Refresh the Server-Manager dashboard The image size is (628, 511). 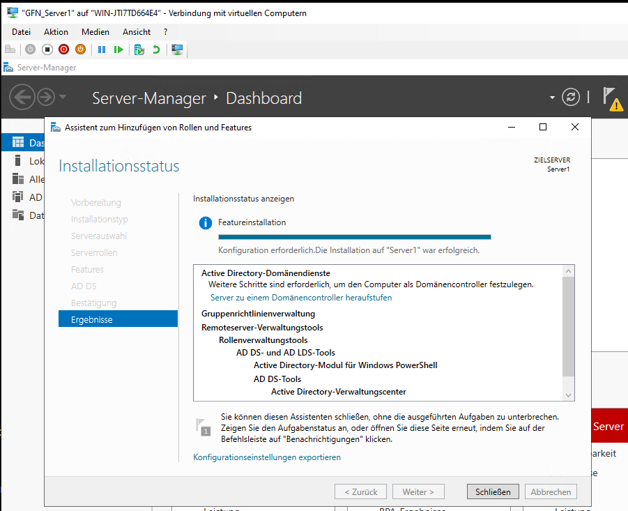(571, 98)
